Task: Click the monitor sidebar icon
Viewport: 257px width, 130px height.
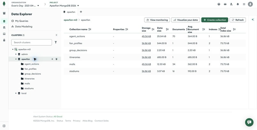Action: click(4, 34)
